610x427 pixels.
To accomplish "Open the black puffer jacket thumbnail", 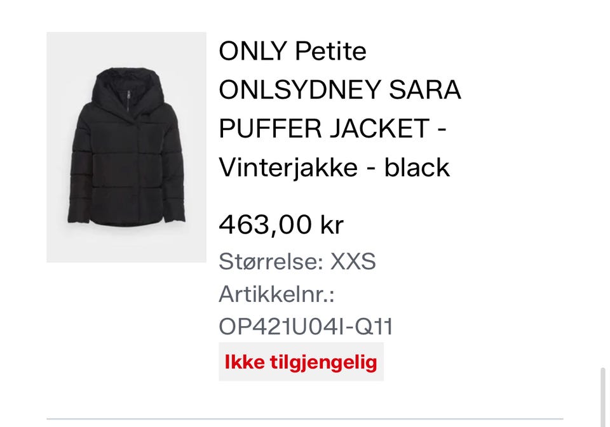I will 126,147.
